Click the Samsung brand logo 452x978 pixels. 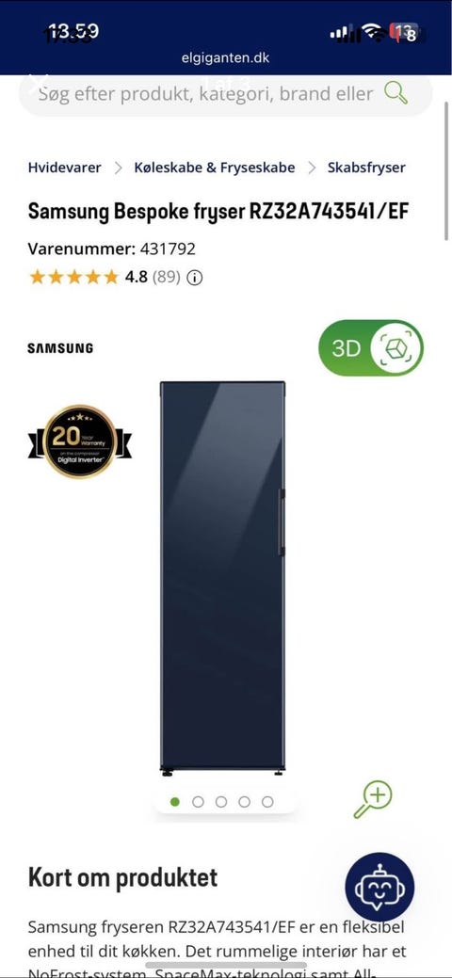tap(60, 348)
